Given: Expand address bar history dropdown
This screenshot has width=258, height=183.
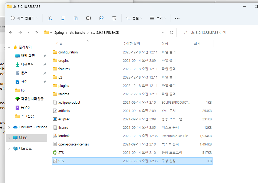Looking at the screenshot, I should coord(163,32).
